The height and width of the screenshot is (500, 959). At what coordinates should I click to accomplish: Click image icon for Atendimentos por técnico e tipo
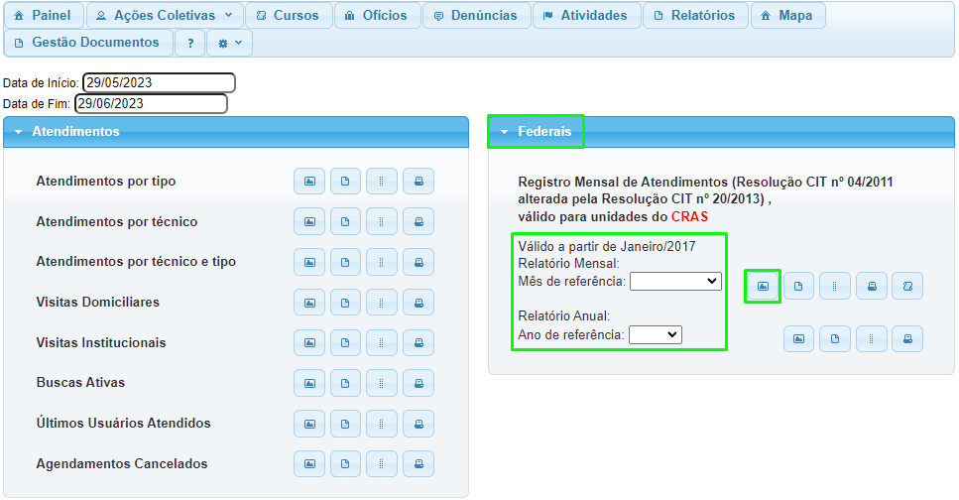[309, 262]
